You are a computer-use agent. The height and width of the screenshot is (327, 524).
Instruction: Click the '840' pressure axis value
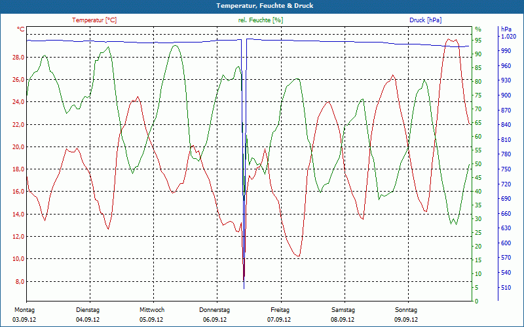(506, 125)
